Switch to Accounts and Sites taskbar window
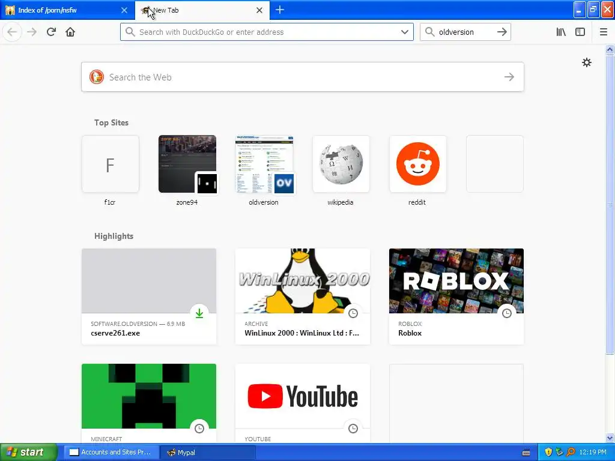Image resolution: width=615 pixels, height=461 pixels. (111, 453)
